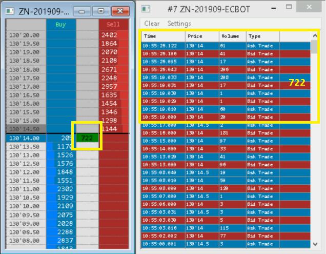Click buy size 2288 at 130'08.50
This screenshot has height=254, width=326.
point(61,232)
